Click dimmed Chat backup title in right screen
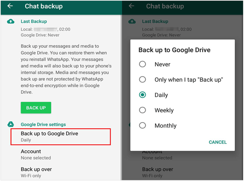The width and height of the screenshot is (244, 181). point(165,6)
